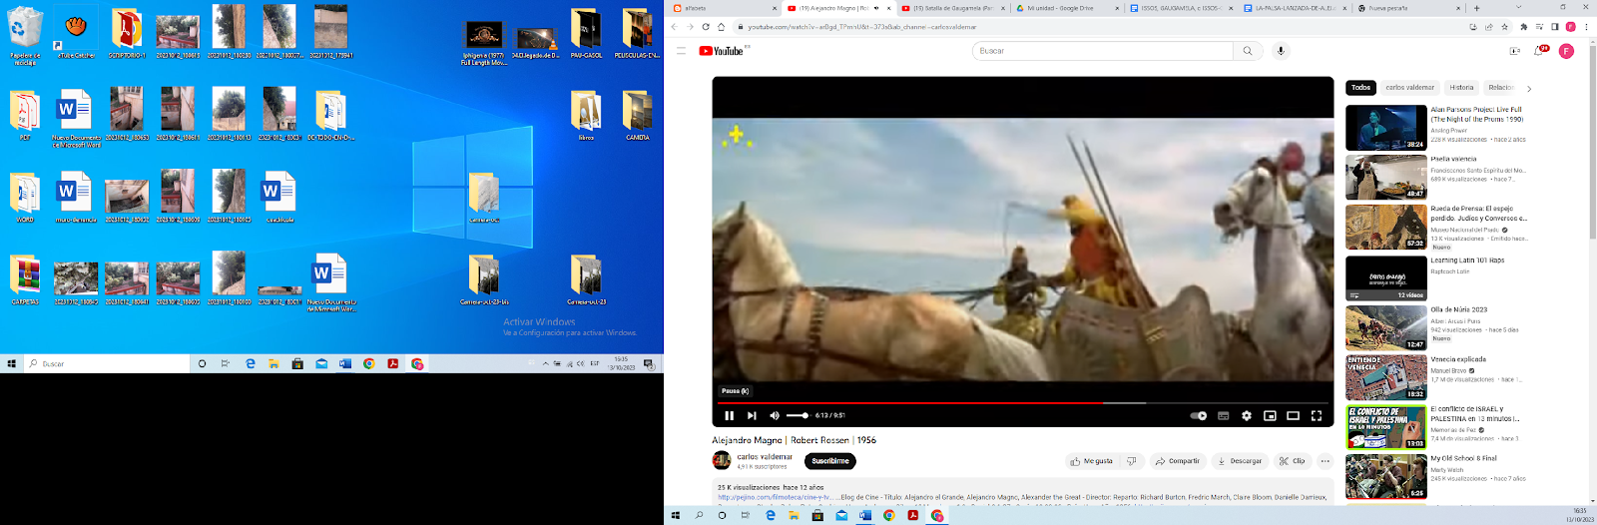The width and height of the screenshot is (1597, 525).
Task: Click the Clip button
Action: coord(1292,461)
